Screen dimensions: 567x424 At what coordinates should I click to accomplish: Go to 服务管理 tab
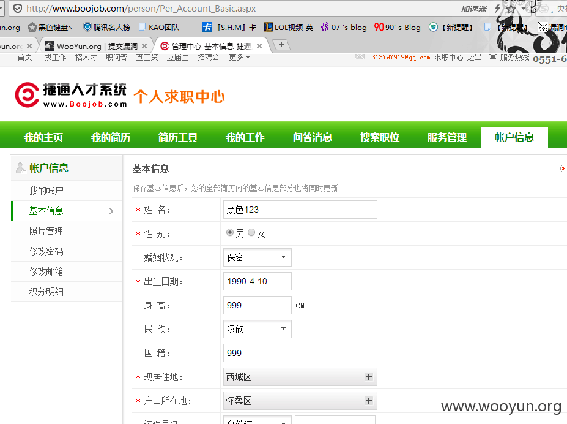tap(447, 138)
